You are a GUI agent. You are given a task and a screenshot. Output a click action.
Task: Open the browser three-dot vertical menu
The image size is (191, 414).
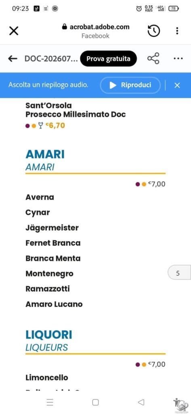pyautogui.click(x=177, y=31)
